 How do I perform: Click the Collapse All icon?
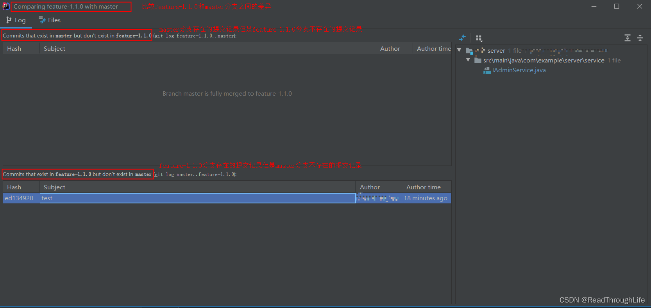640,38
